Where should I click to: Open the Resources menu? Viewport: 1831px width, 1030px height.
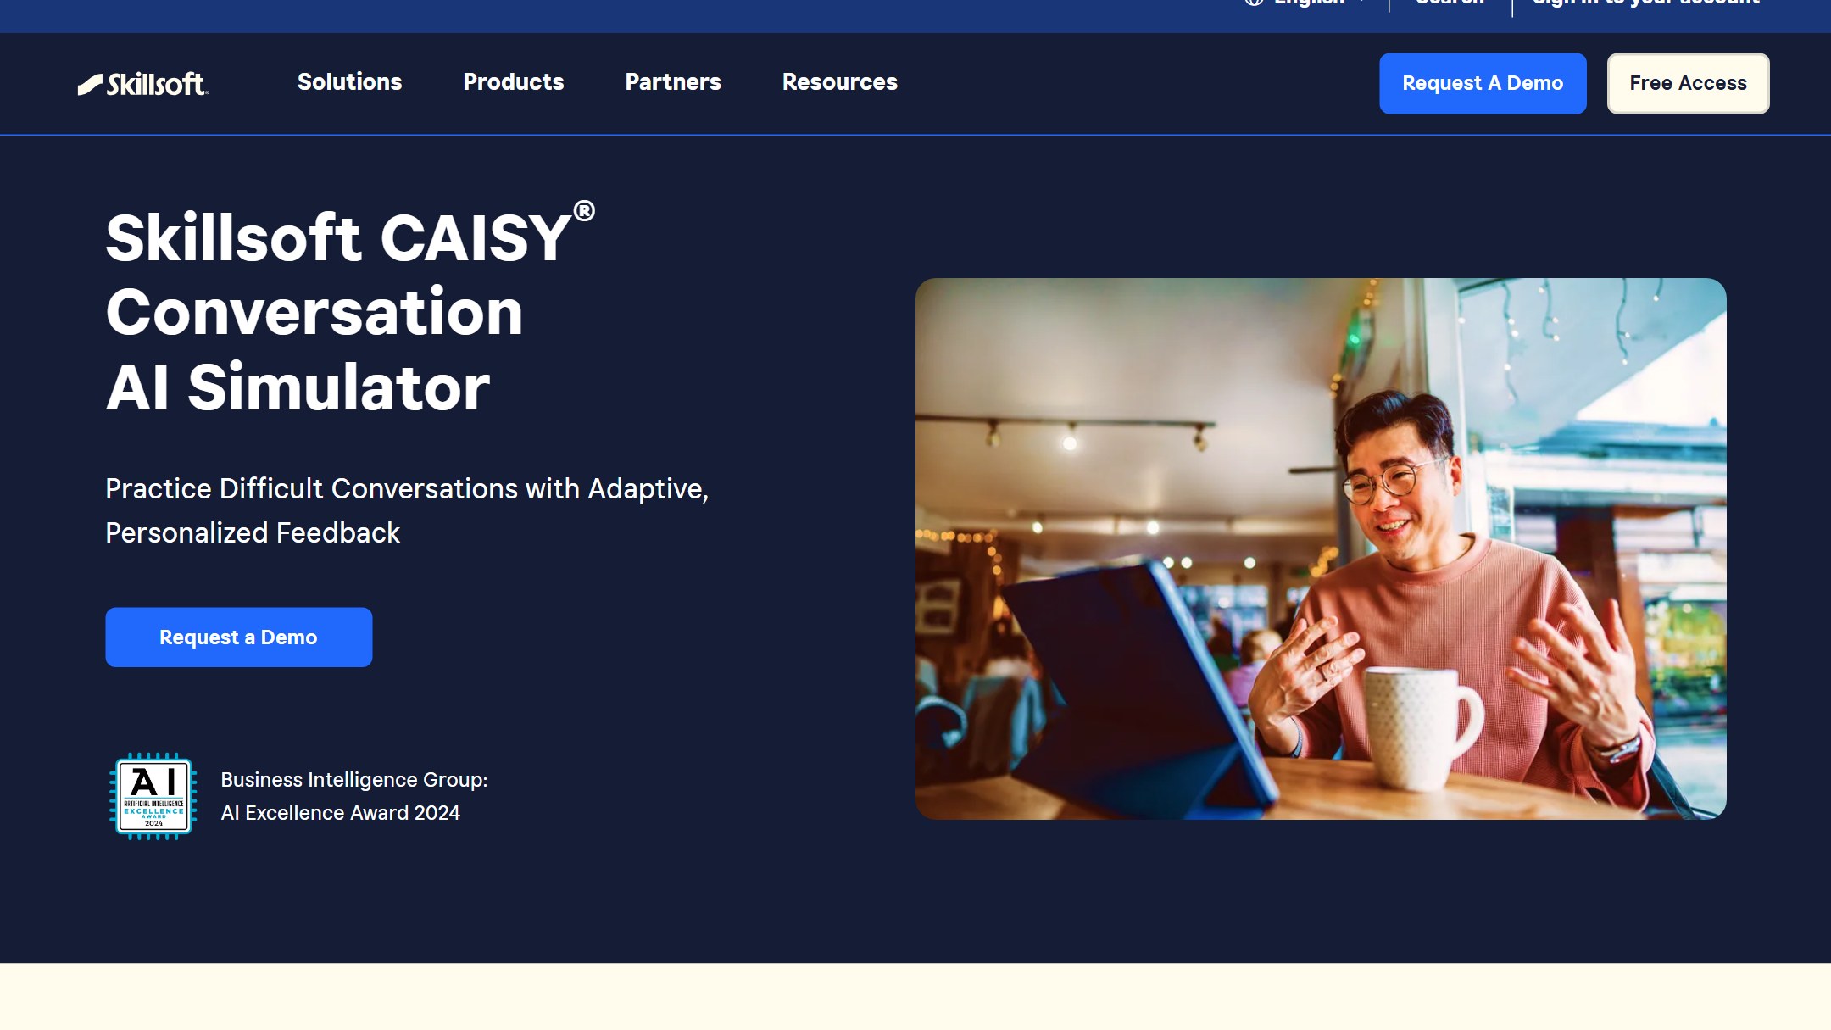839,82
